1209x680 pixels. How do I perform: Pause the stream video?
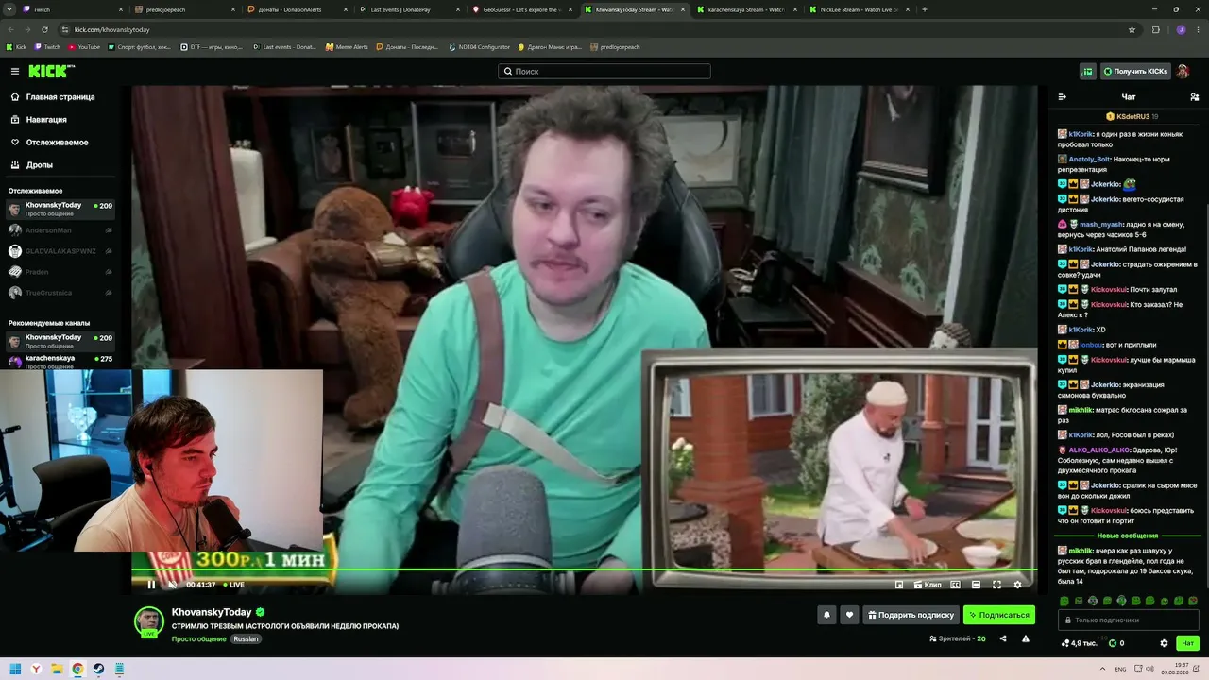(x=151, y=585)
